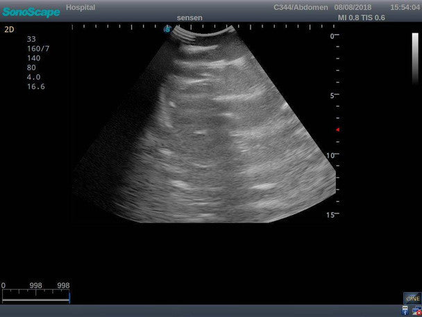Click the '80' parameter value
Viewport: 422px width, 317px height.
coord(31,67)
